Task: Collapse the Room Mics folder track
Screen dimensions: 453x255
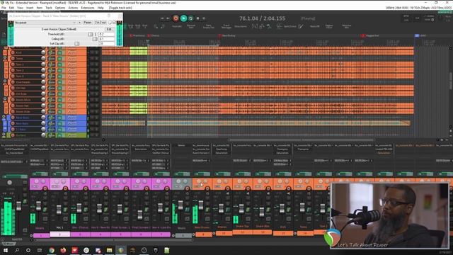Action: [x=5, y=99]
